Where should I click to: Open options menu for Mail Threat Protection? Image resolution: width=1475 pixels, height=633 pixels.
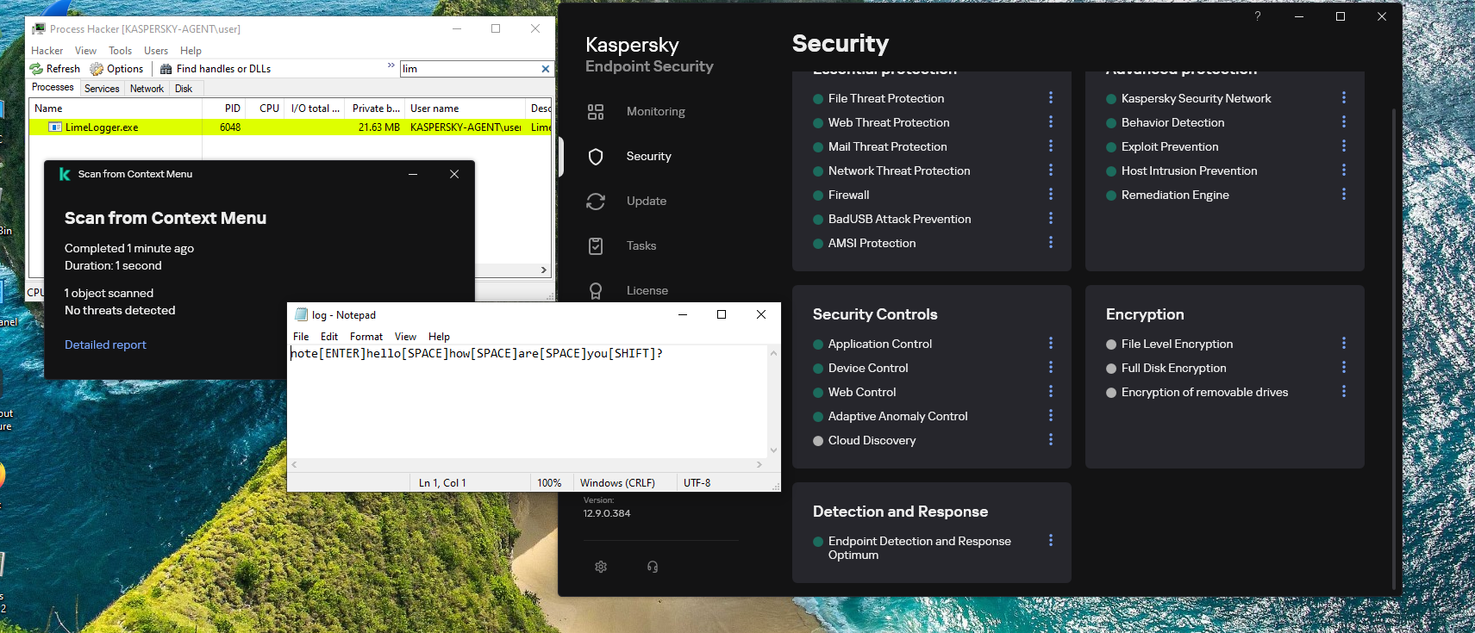(x=1051, y=146)
